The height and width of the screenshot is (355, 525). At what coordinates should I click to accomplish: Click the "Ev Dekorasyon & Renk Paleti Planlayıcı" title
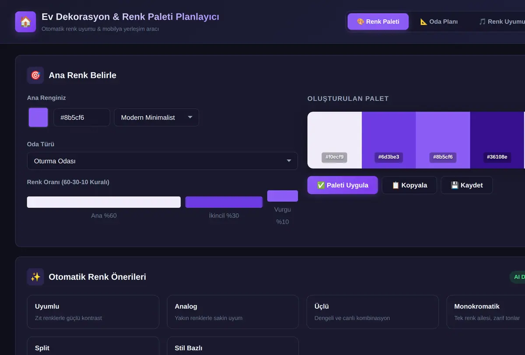(130, 17)
